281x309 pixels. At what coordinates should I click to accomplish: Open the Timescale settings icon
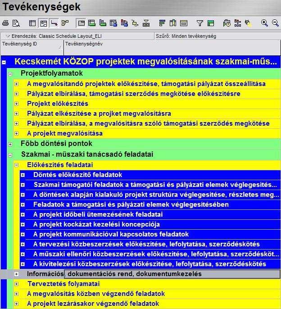click(184, 23)
